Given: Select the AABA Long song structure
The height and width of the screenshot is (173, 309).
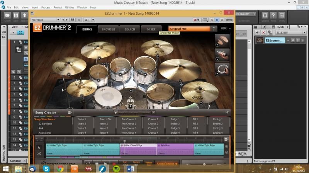Looking at the screenshot, I should tap(44, 133).
